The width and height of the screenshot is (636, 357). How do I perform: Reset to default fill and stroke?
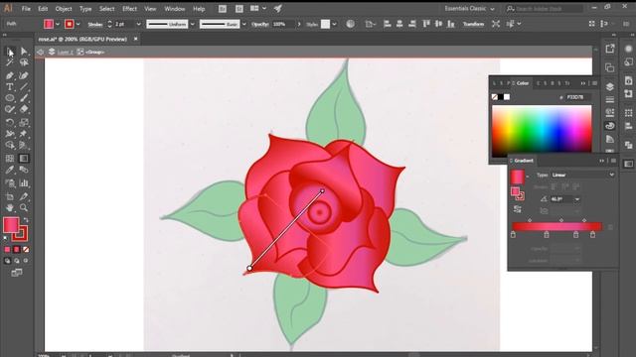(5, 238)
